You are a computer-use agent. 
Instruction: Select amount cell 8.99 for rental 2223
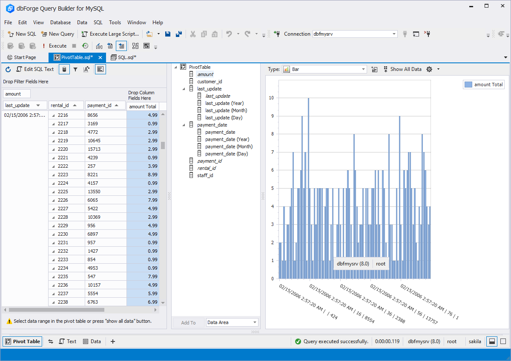click(x=143, y=175)
